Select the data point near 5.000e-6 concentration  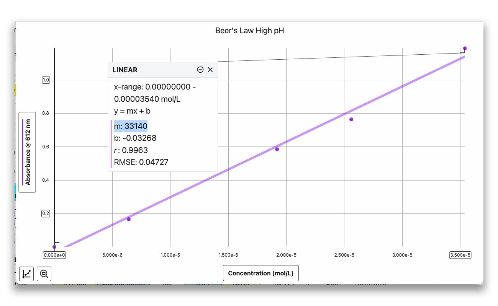click(x=129, y=219)
